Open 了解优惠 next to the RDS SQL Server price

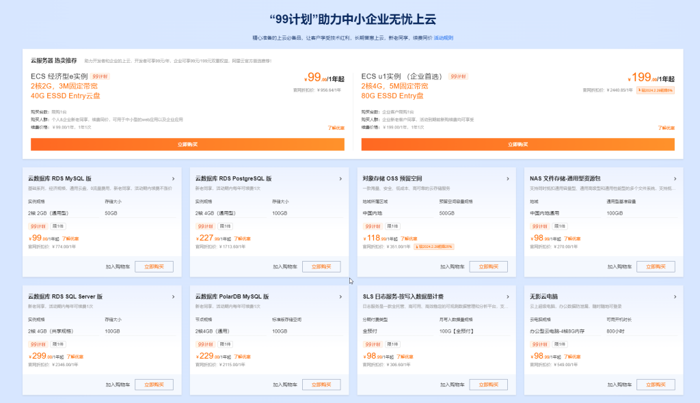(75, 357)
